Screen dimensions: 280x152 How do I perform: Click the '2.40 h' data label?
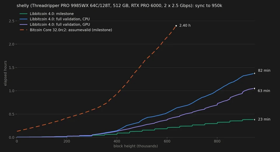point(185,26)
